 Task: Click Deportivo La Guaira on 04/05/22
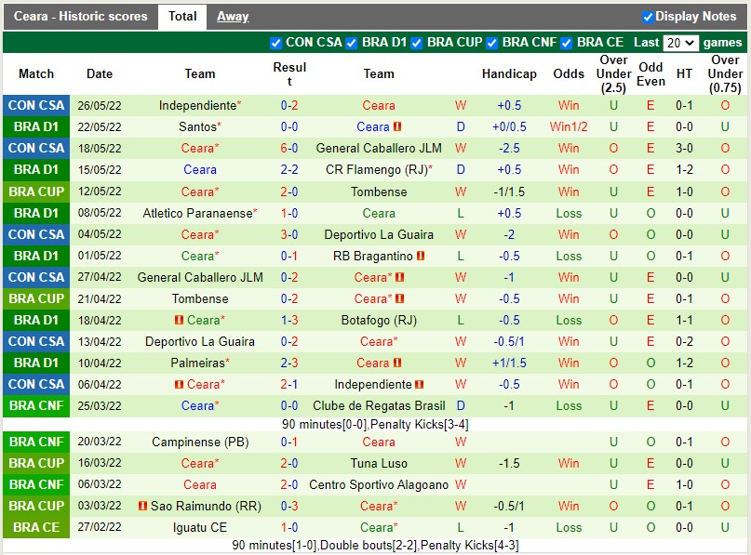click(x=379, y=234)
